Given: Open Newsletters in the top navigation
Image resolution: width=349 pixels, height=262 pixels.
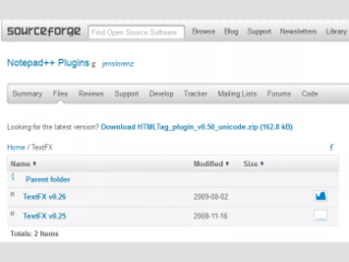Looking at the screenshot, I should point(298,31).
